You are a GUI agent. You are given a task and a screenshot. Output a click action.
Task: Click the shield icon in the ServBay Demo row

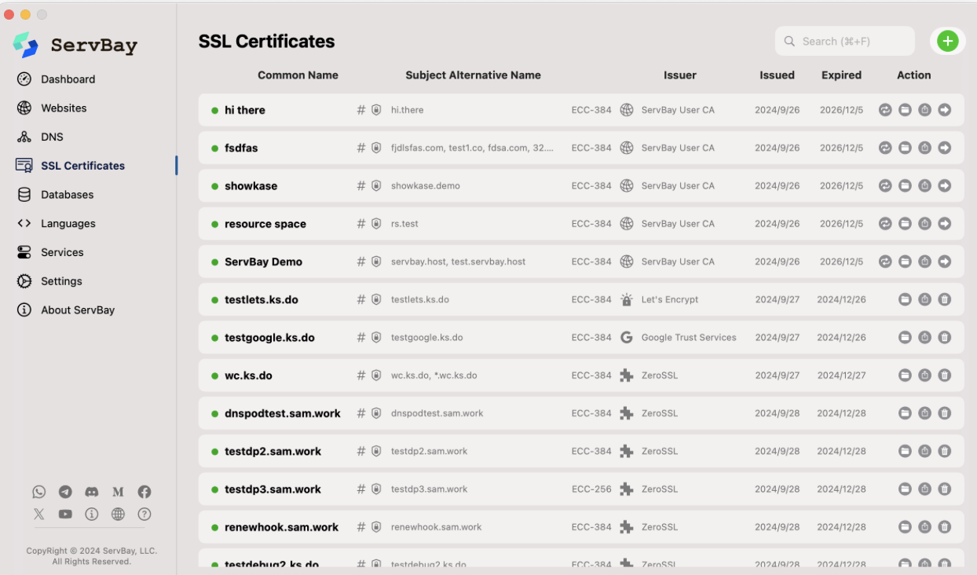tap(376, 262)
